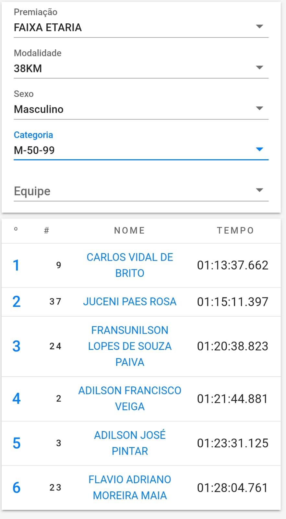Click the NOME column header

point(129,230)
